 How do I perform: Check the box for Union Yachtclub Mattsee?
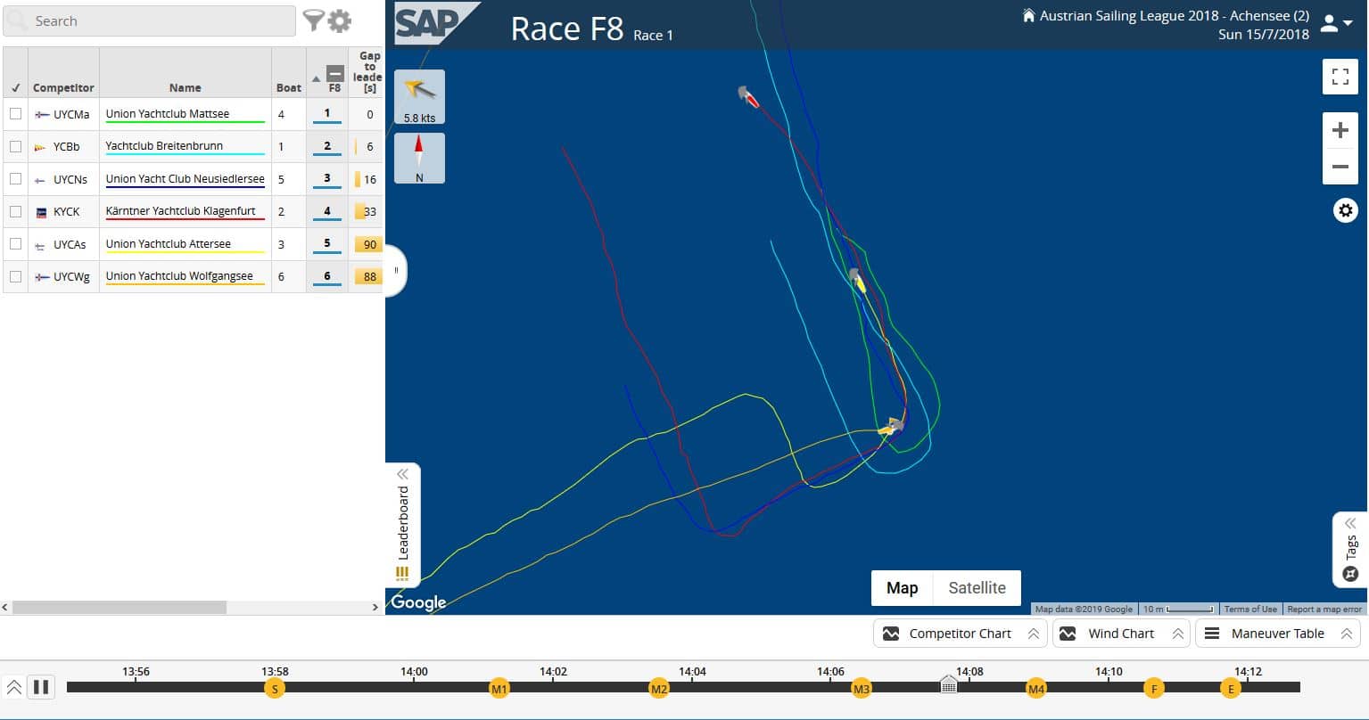15,114
